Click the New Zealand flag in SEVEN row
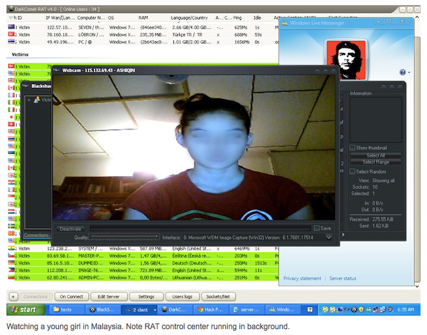Image resolution: width=427 pixels, height=335 pixels. (x=11, y=27)
